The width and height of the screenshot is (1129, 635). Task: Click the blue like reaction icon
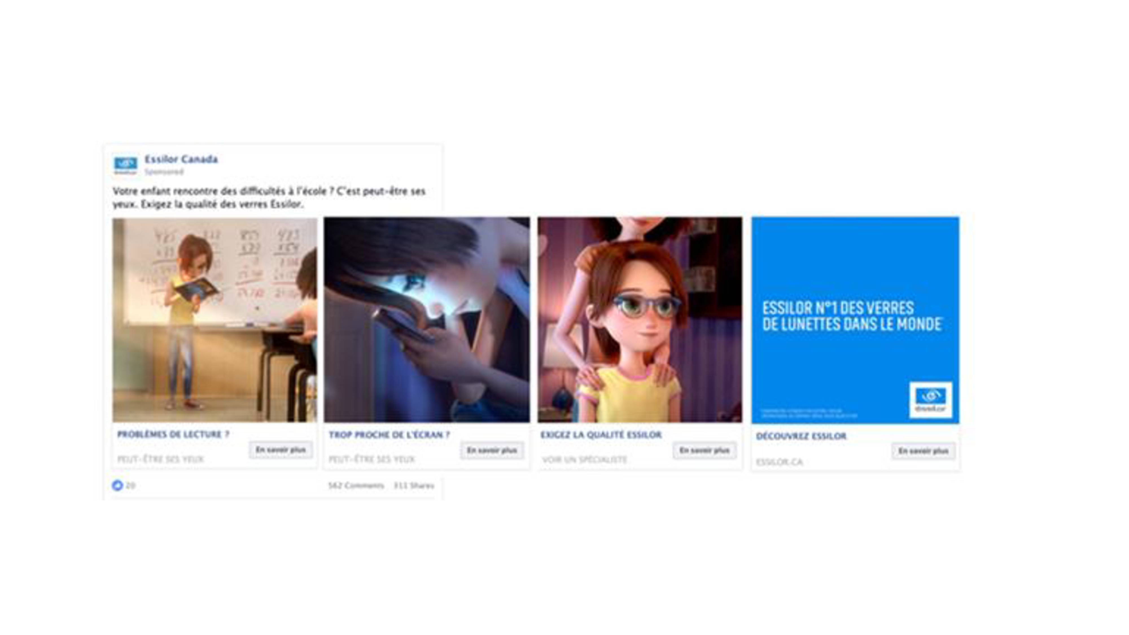(x=117, y=485)
